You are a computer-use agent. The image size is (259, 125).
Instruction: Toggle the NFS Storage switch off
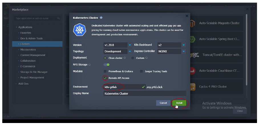[107, 65]
